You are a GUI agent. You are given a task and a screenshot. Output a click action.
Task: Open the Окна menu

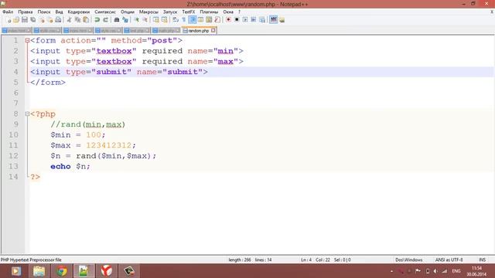click(228, 12)
